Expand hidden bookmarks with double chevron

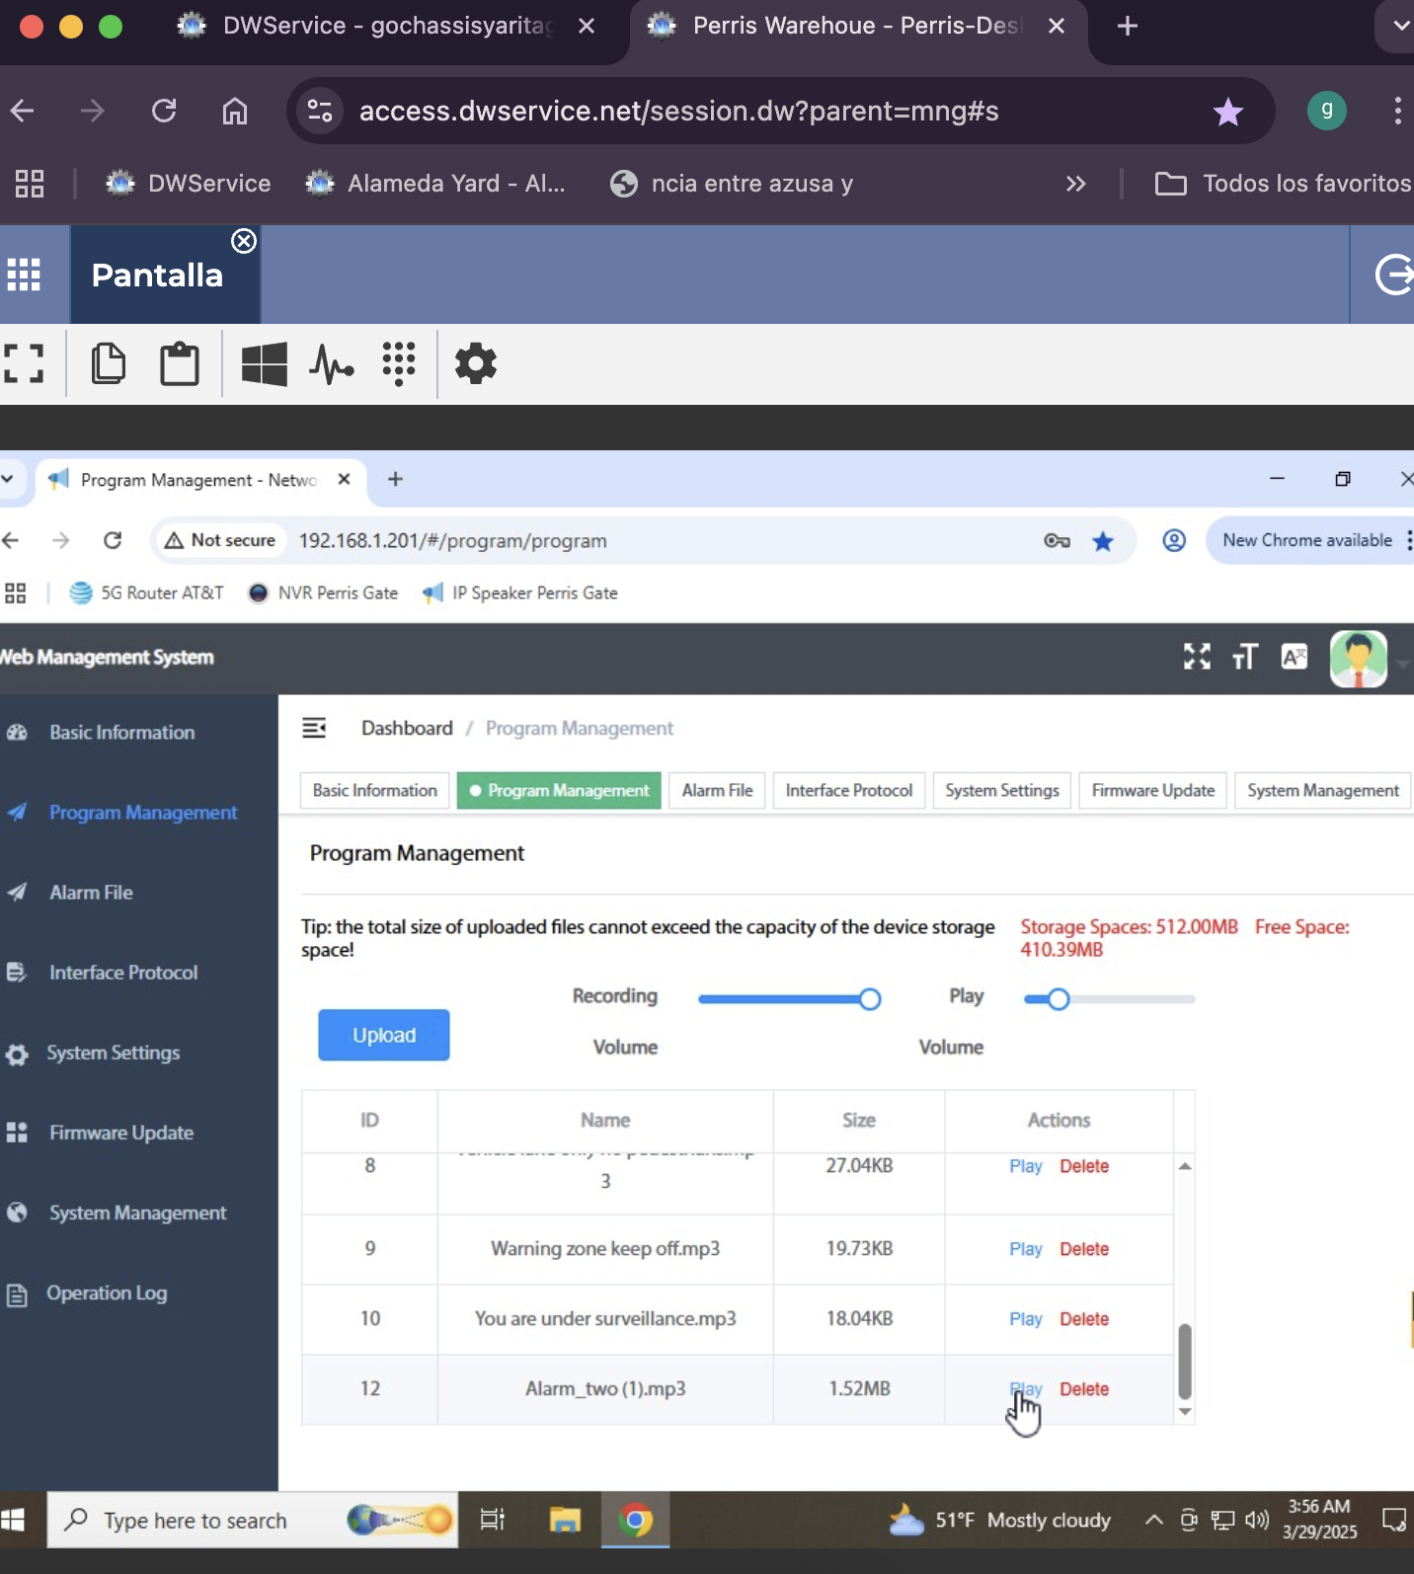[1076, 184]
